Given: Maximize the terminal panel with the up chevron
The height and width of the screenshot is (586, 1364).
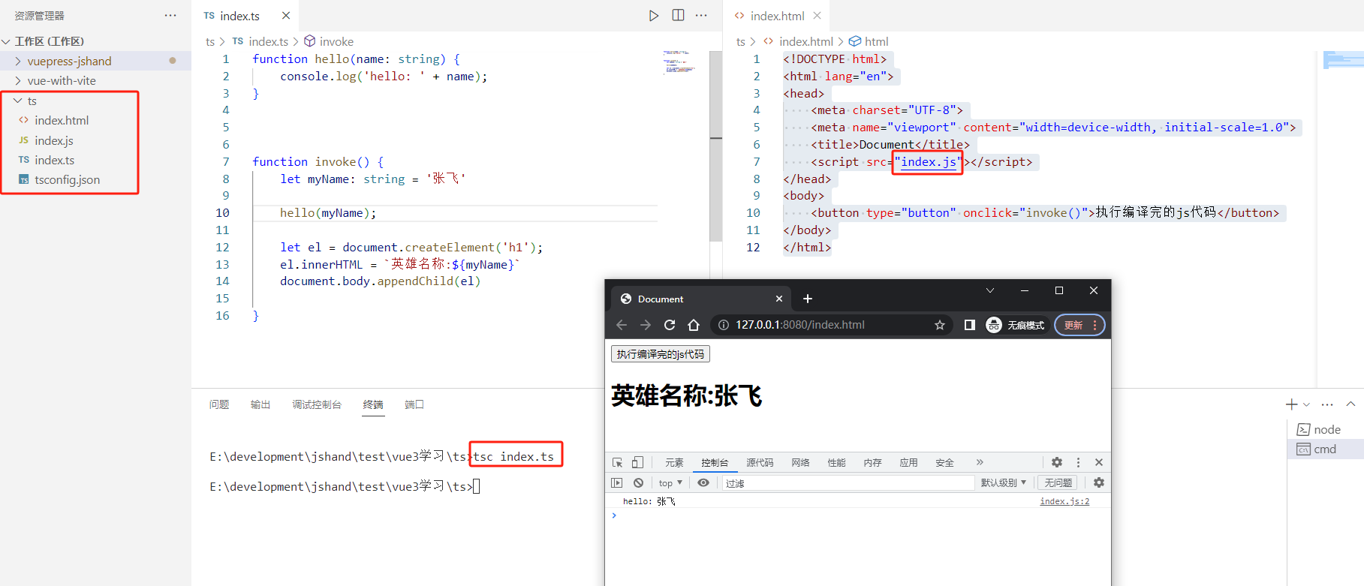Looking at the screenshot, I should tap(1350, 404).
